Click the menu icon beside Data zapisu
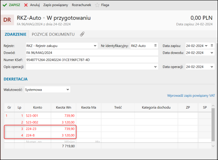Image resolution: width=218 pixels, height=160 pixels. point(212,45)
